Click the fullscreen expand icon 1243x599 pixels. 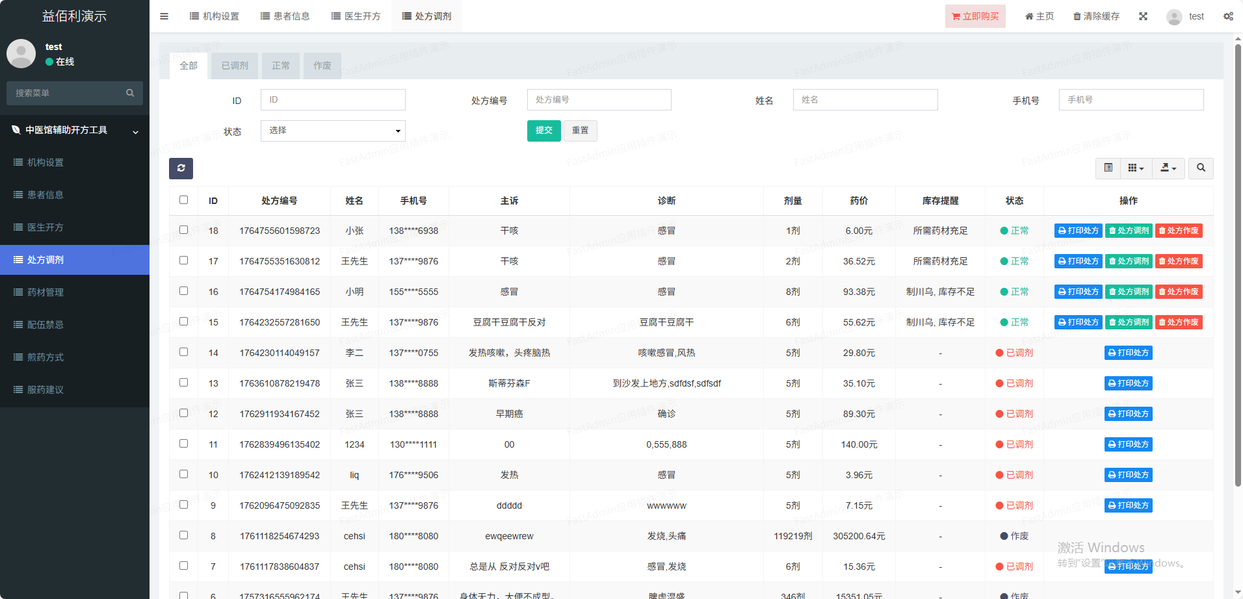[x=1143, y=16]
